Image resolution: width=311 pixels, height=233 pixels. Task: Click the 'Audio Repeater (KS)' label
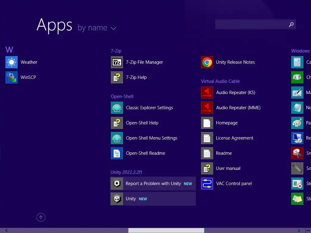click(x=236, y=93)
